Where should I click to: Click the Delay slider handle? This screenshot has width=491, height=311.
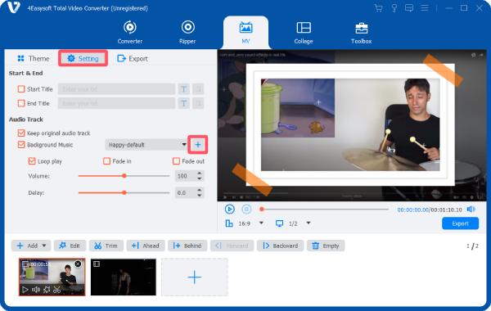124,192
